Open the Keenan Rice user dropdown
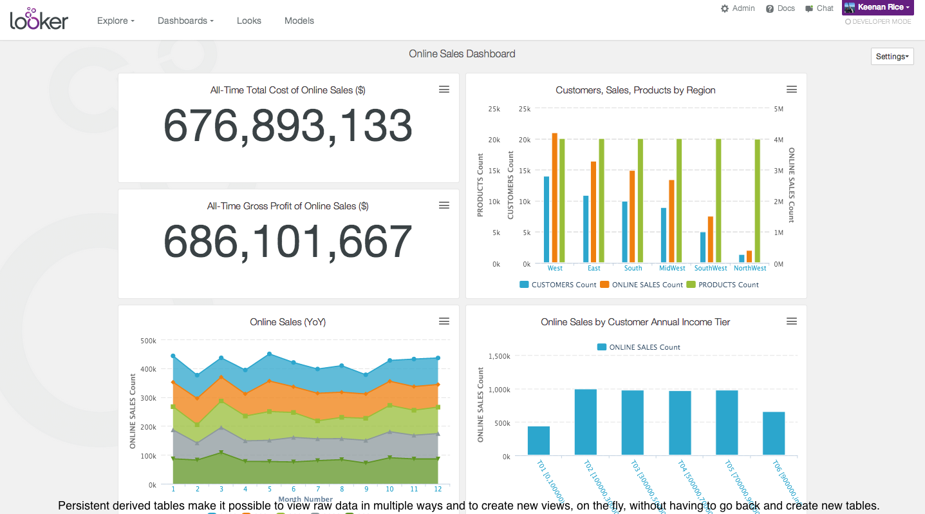The height and width of the screenshot is (514, 925). (878, 8)
